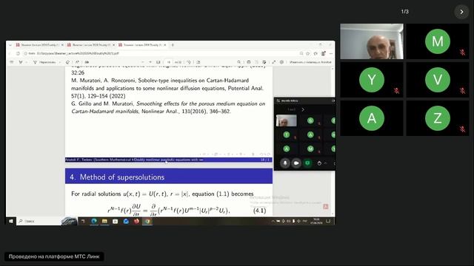Zoom out of the PDF

143,62
